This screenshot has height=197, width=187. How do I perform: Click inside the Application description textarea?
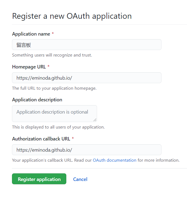click(54, 114)
